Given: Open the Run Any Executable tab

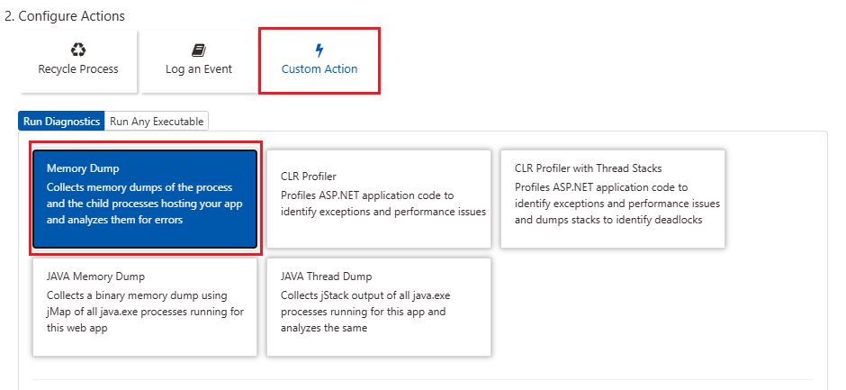Looking at the screenshot, I should 157,122.
